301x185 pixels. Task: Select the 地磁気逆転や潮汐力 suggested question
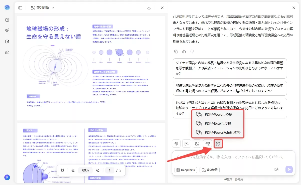230,88
